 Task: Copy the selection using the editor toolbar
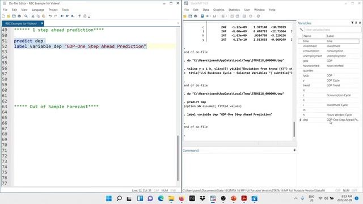click(x=38, y=16)
